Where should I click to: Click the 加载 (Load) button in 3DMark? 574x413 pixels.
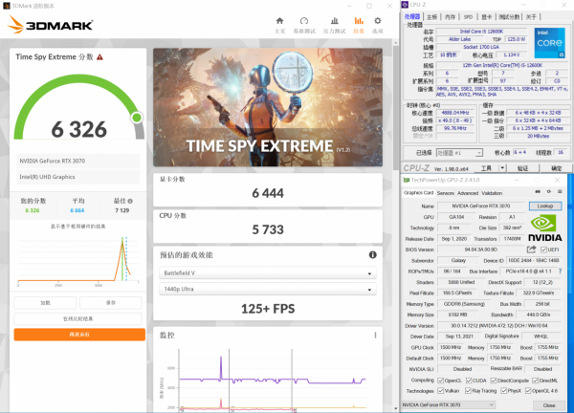[x=45, y=303]
